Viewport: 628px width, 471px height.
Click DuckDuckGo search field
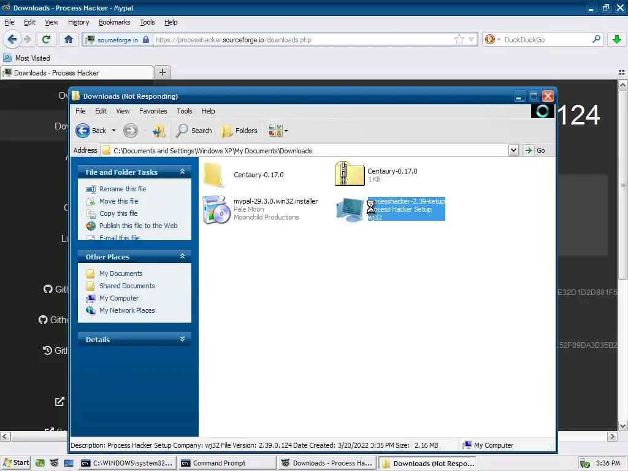pyautogui.click(x=546, y=40)
